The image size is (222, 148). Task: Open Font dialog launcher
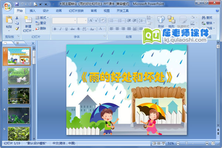tap(105, 36)
